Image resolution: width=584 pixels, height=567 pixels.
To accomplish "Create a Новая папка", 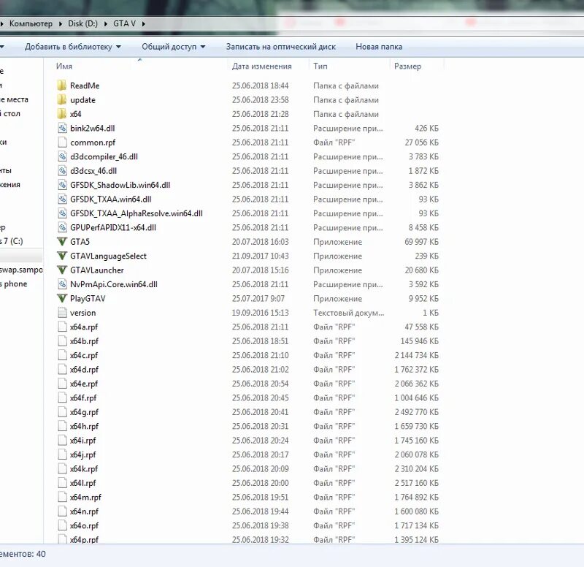I will 379,47.
